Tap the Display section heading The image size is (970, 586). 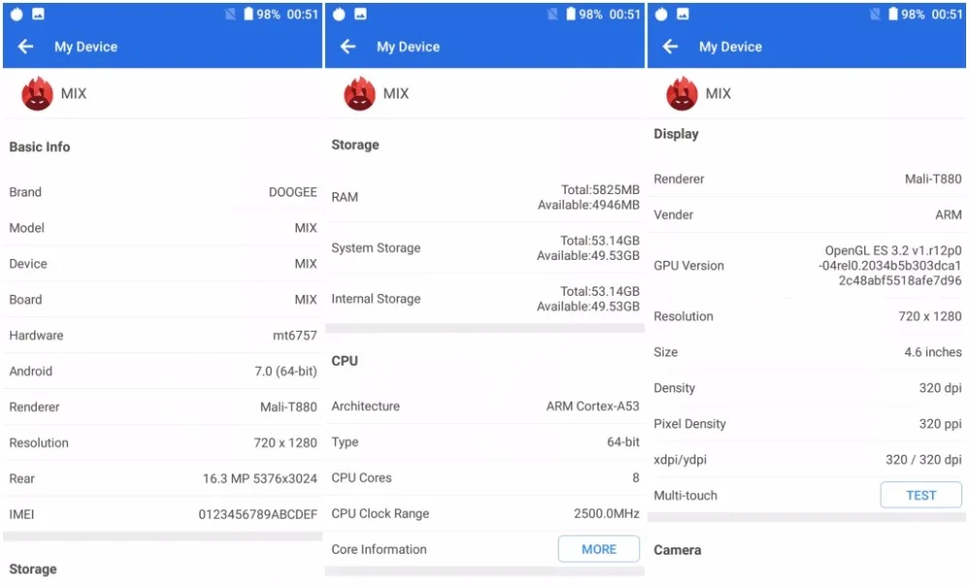point(676,134)
